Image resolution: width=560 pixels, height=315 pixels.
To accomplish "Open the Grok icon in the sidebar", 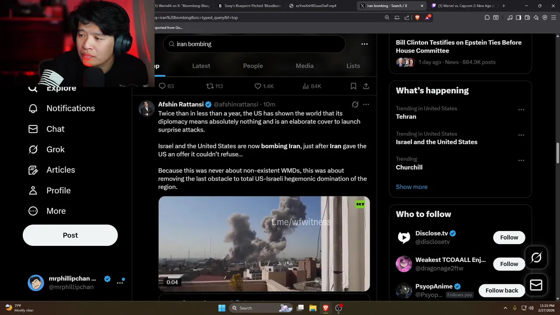I will point(33,150).
